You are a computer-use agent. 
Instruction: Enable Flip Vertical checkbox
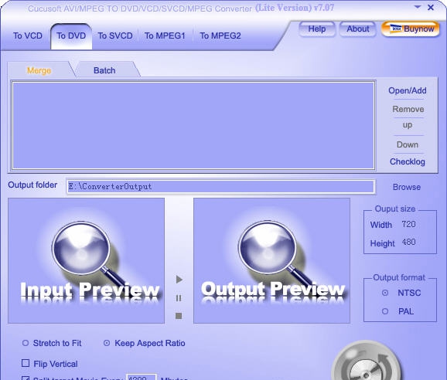pos(26,363)
